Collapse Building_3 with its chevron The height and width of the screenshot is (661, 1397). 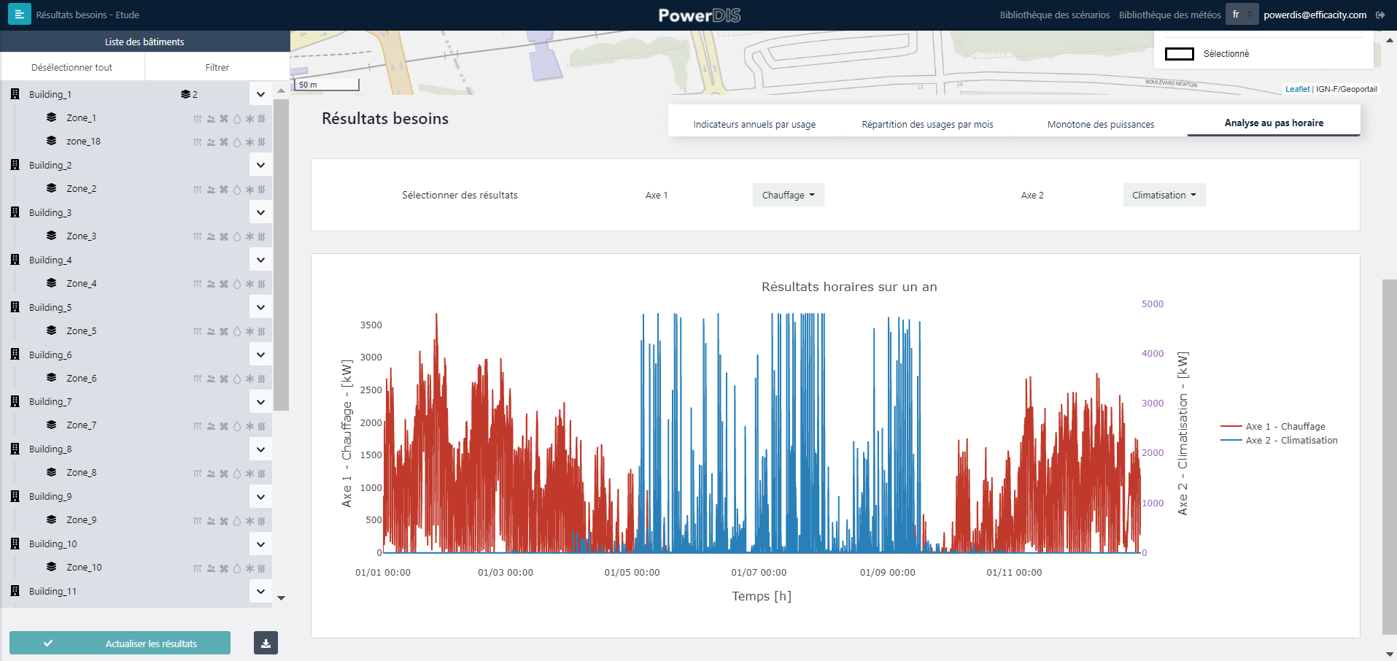[x=260, y=212]
